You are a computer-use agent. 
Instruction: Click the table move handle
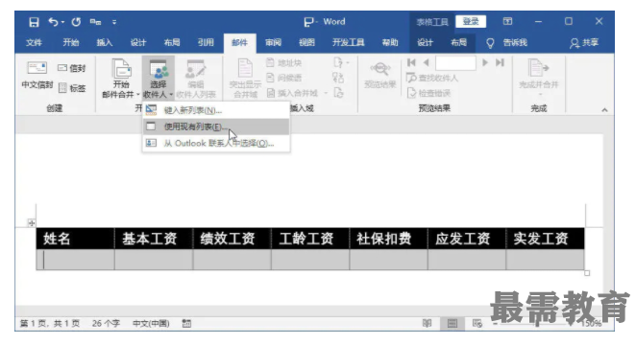[x=32, y=222]
